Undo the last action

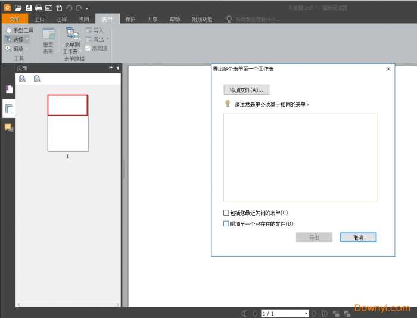69,8
